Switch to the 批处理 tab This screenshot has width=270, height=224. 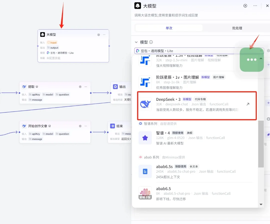click(237, 28)
